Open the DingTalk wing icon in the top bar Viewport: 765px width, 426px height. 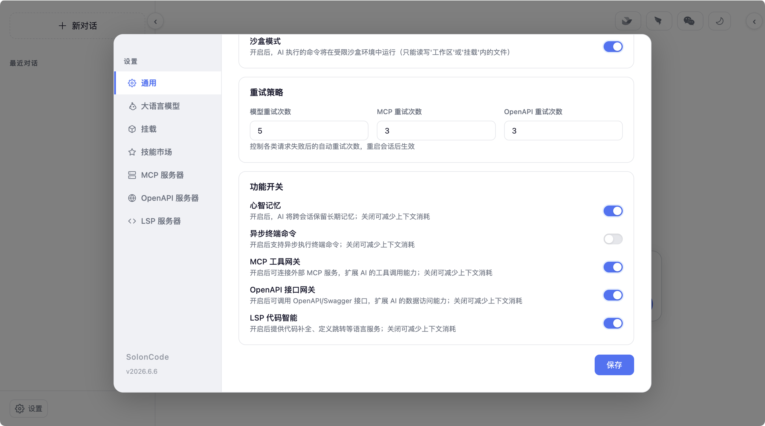pos(659,21)
